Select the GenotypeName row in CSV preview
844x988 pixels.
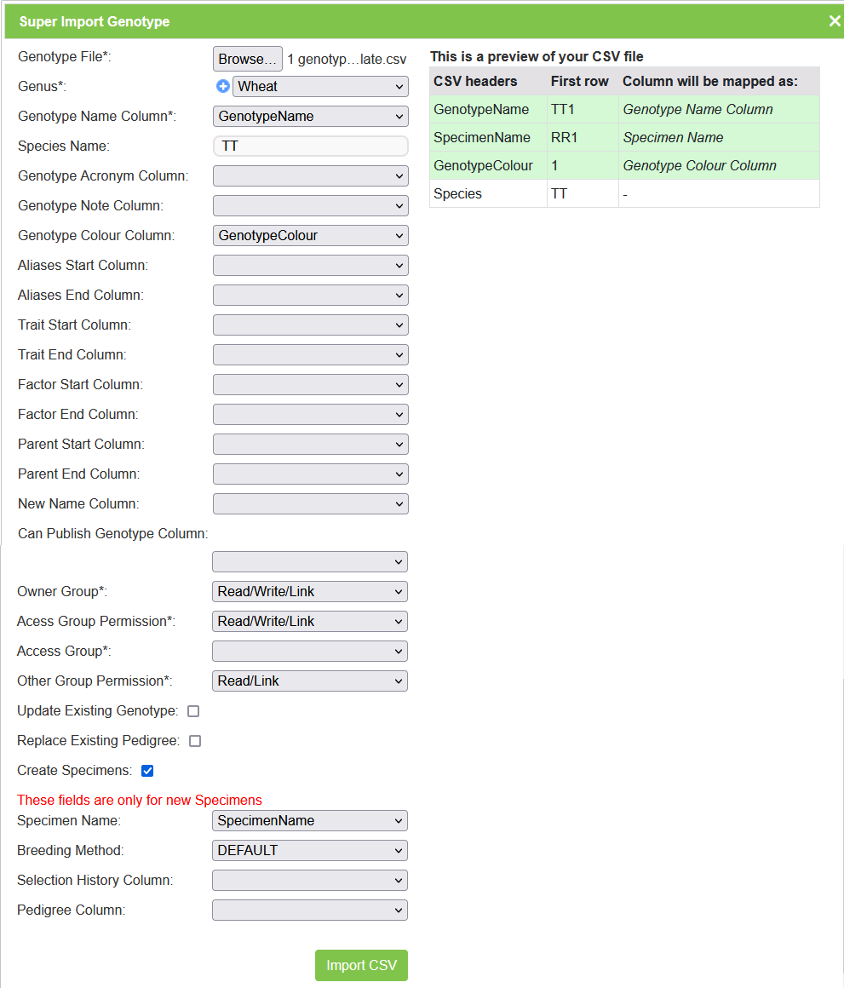coord(480,109)
